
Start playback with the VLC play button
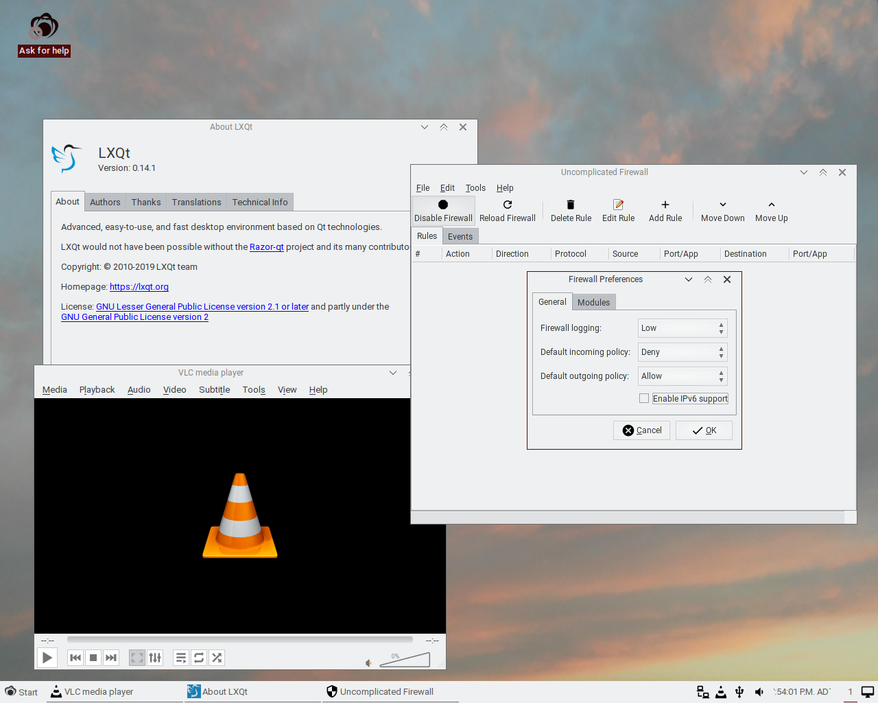(47, 658)
